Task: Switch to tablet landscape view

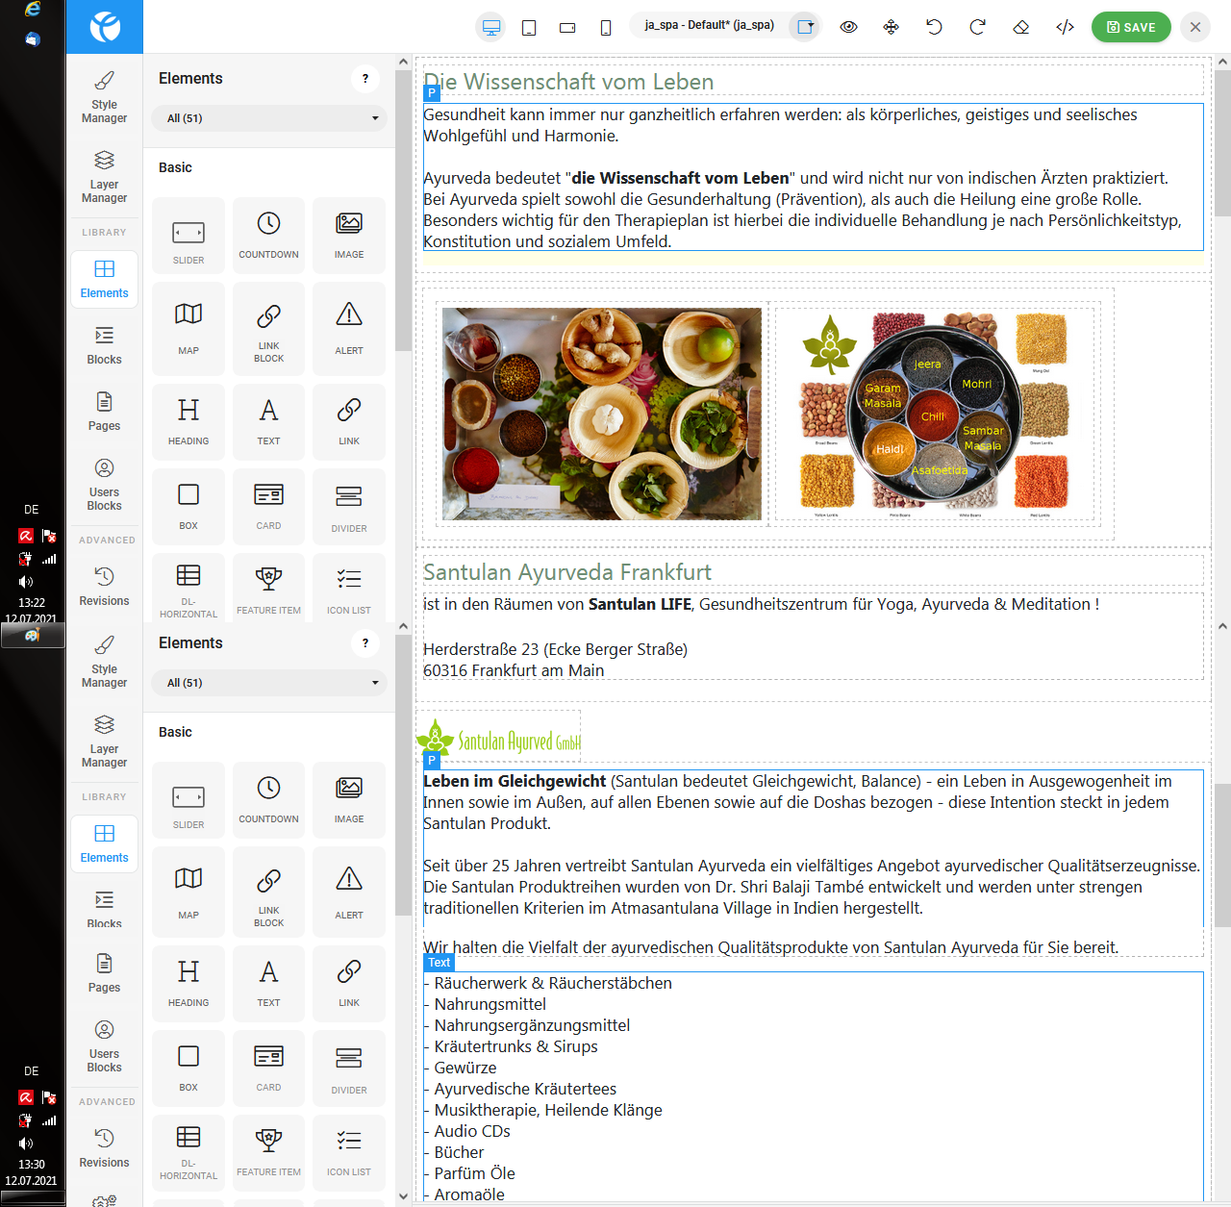Action: point(567,27)
